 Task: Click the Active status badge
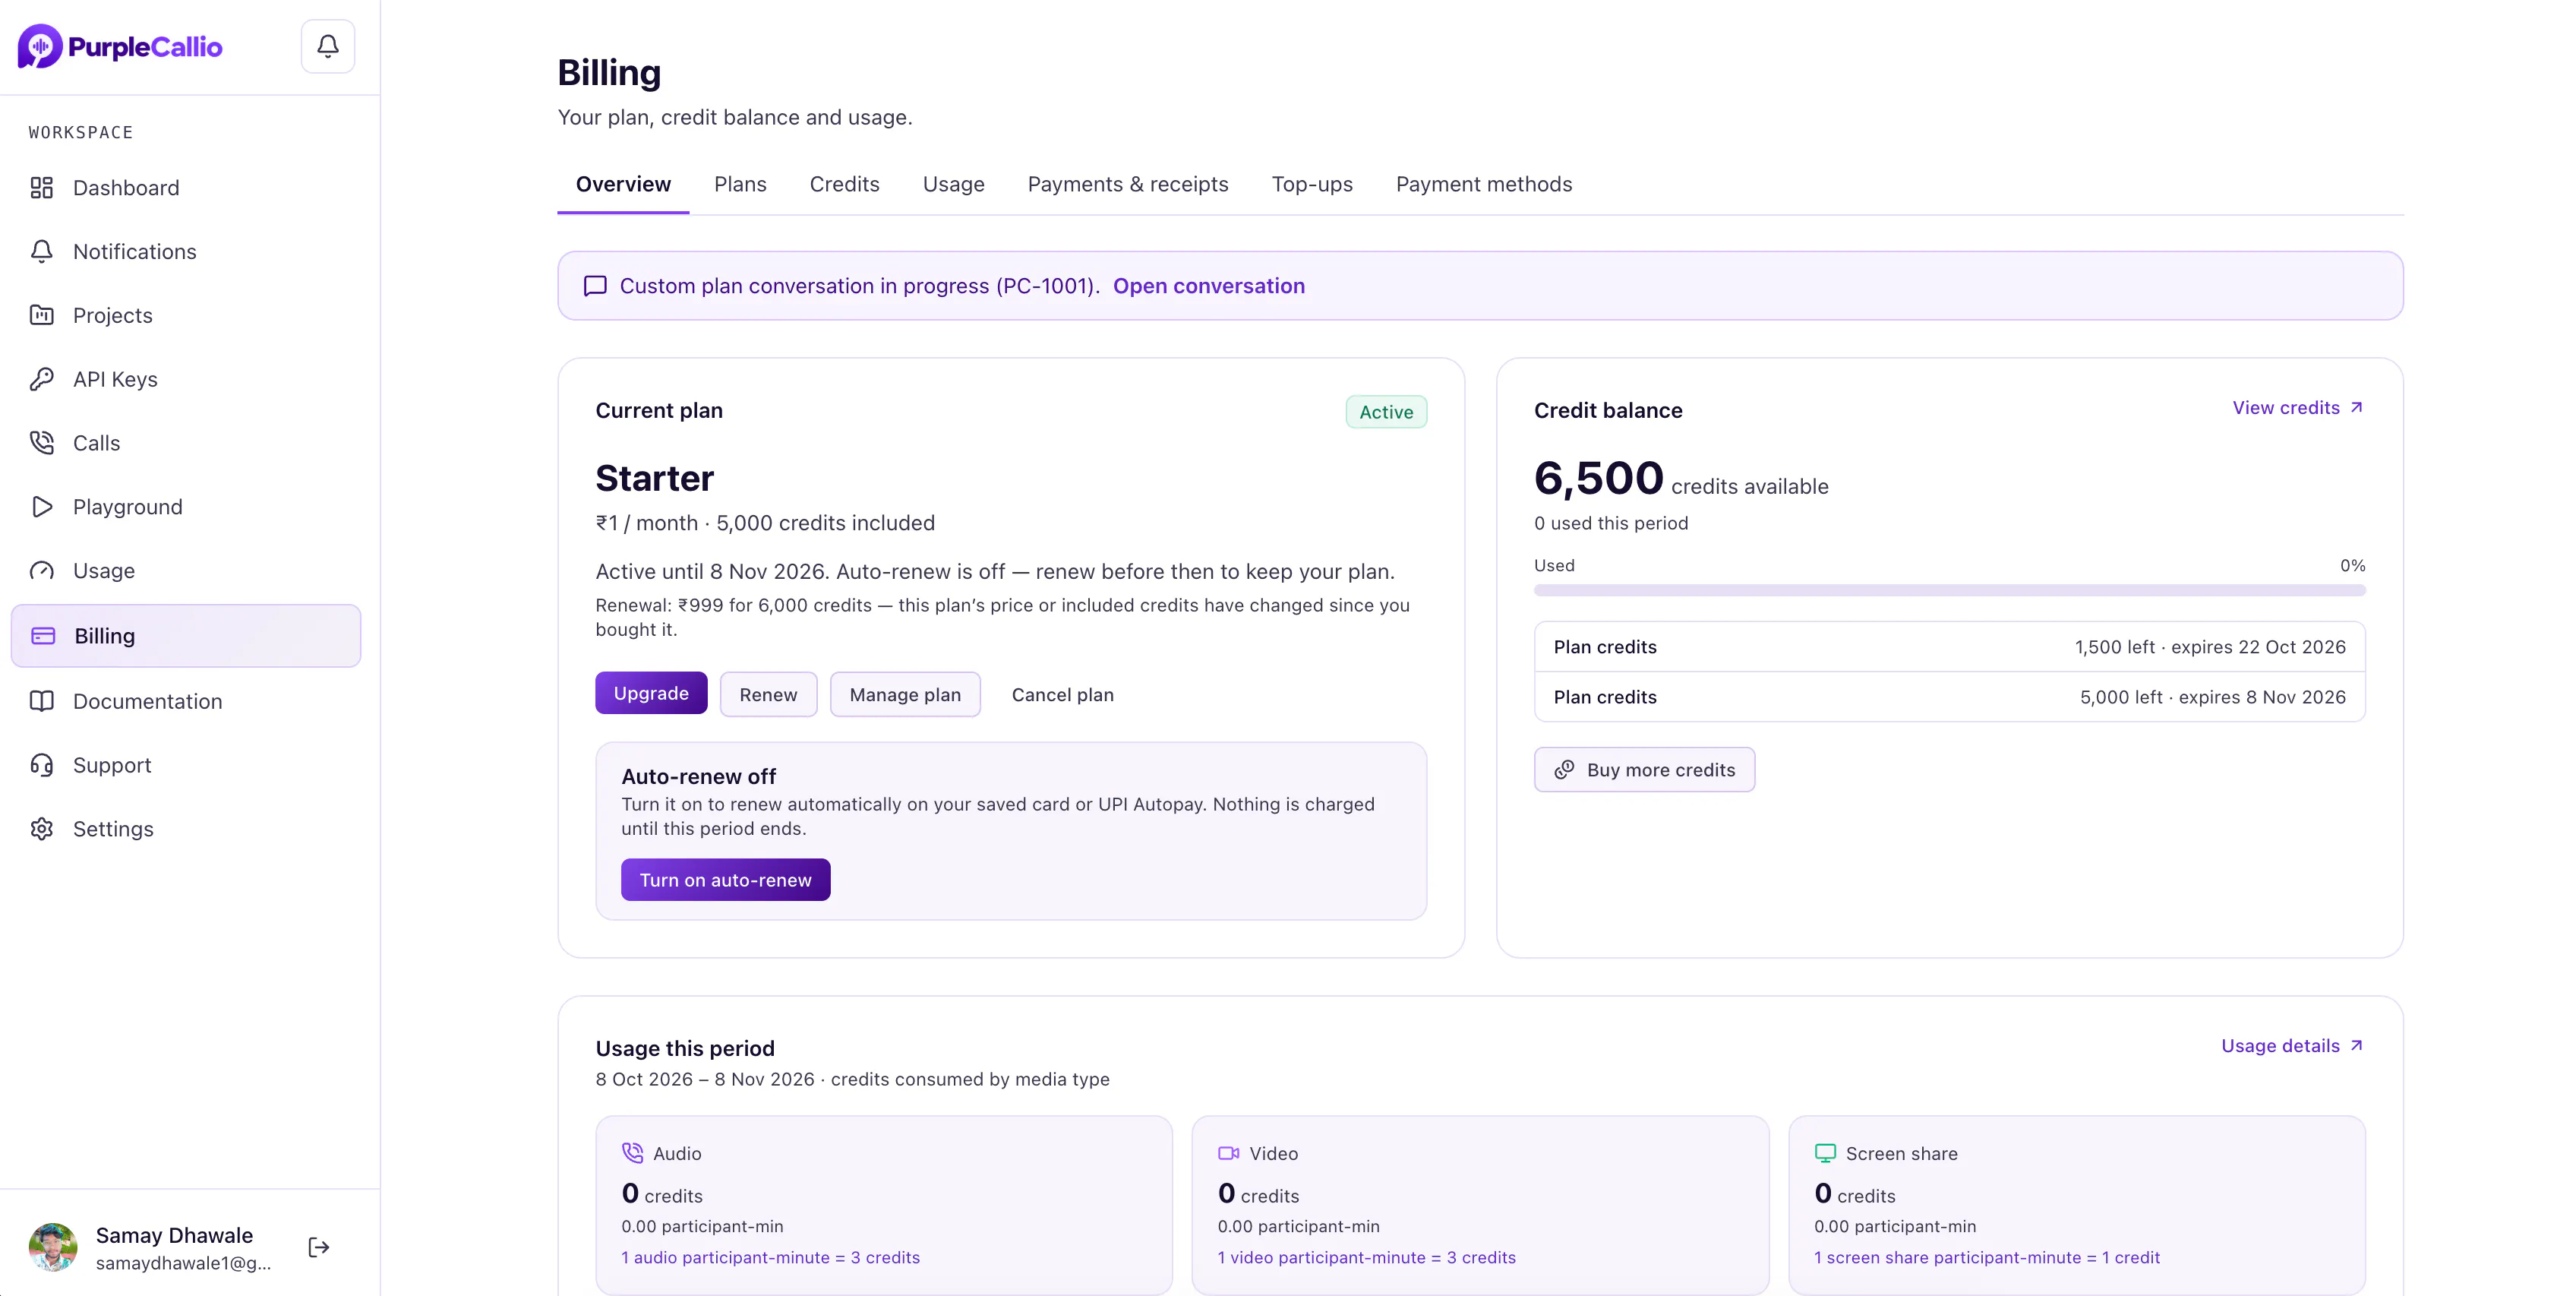pos(1386,412)
